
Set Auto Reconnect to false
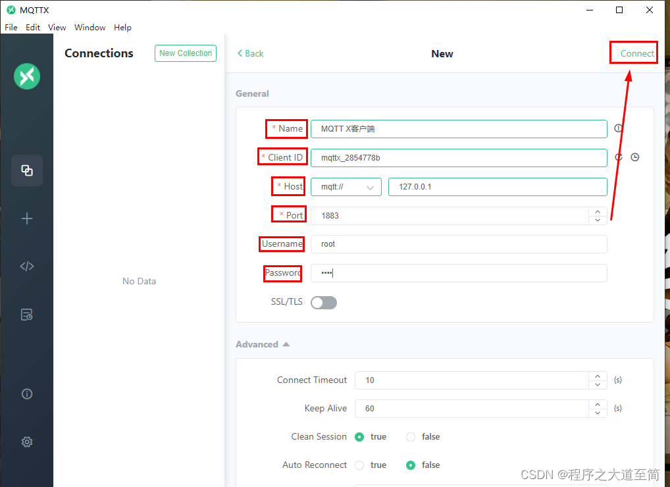411,465
